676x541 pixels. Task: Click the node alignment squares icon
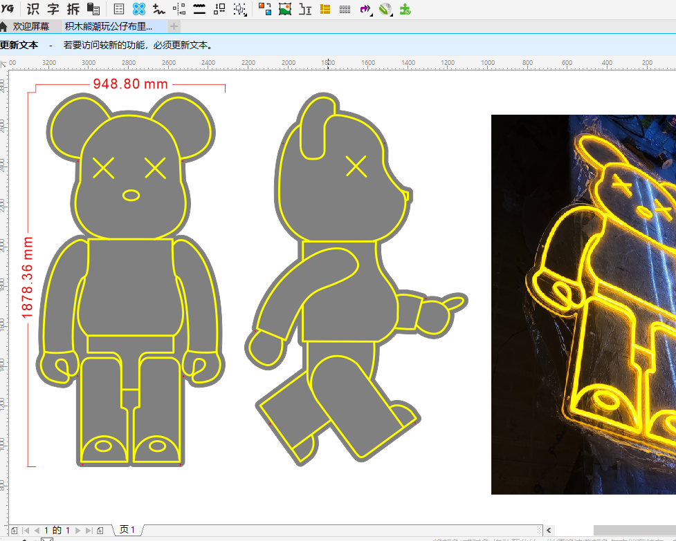[179, 9]
